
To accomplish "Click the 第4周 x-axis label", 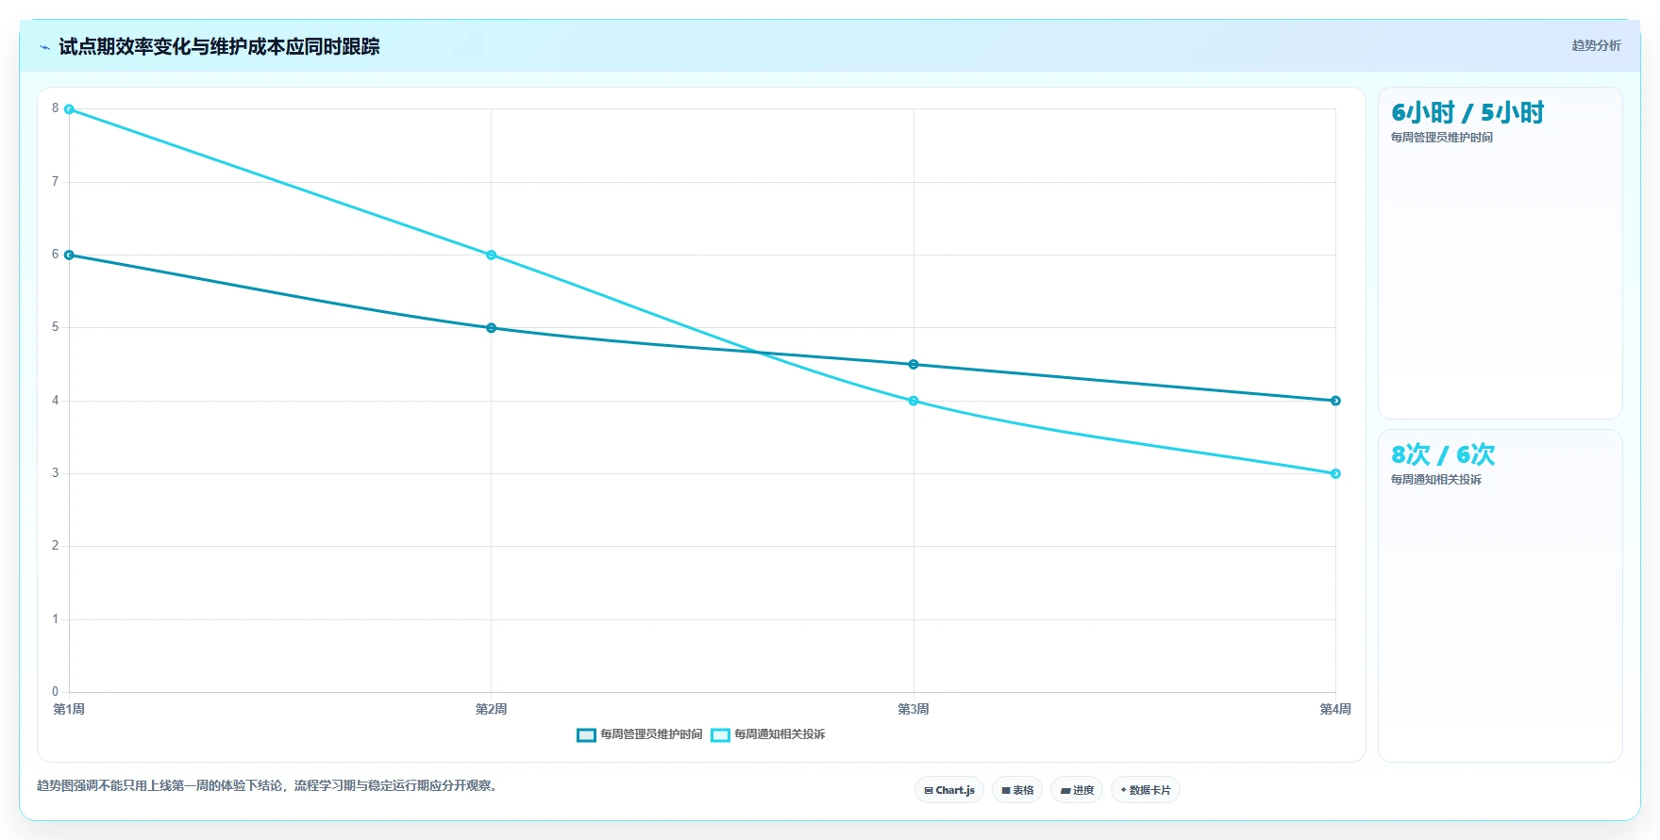I will [x=1335, y=709].
